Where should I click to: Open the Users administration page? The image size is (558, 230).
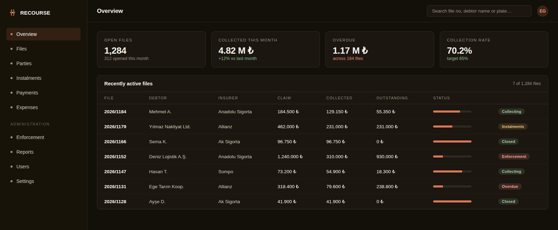(43, 166)
